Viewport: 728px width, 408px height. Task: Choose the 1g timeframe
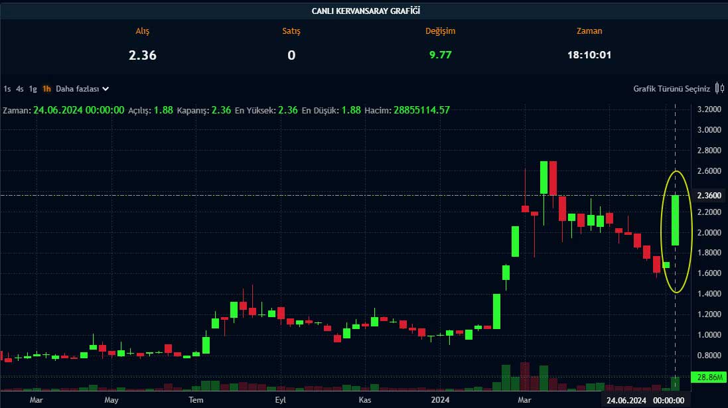point(33,89)
